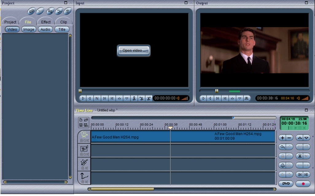
Task: Zoom out timeline with minus button
Action: click(289, 138)
